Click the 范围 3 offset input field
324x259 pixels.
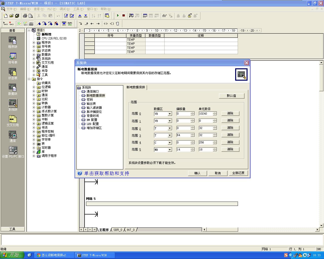pyautogui.click(x=183, y=135)
